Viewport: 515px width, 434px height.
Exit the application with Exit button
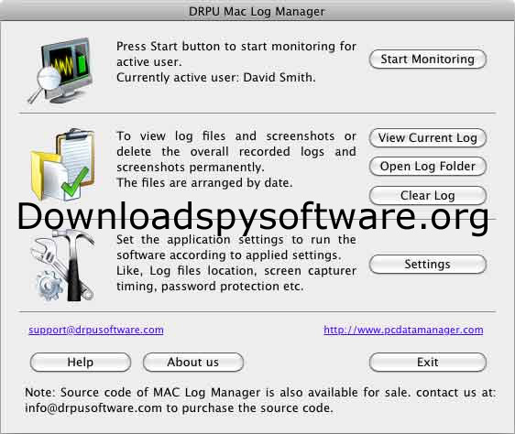tap(427, 362)
